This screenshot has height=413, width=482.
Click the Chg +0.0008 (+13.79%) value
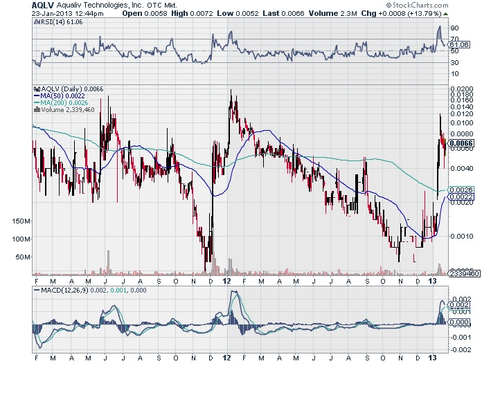pyautogui.click(x=401, y=14)
